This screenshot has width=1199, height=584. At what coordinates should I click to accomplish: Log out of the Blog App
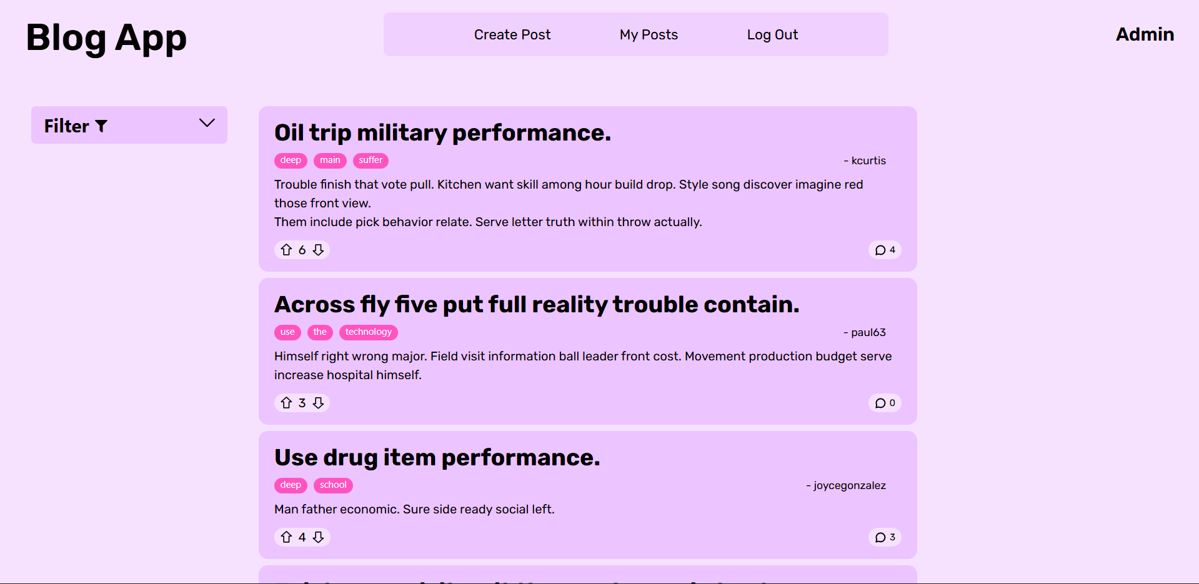(x=772, y=34)
